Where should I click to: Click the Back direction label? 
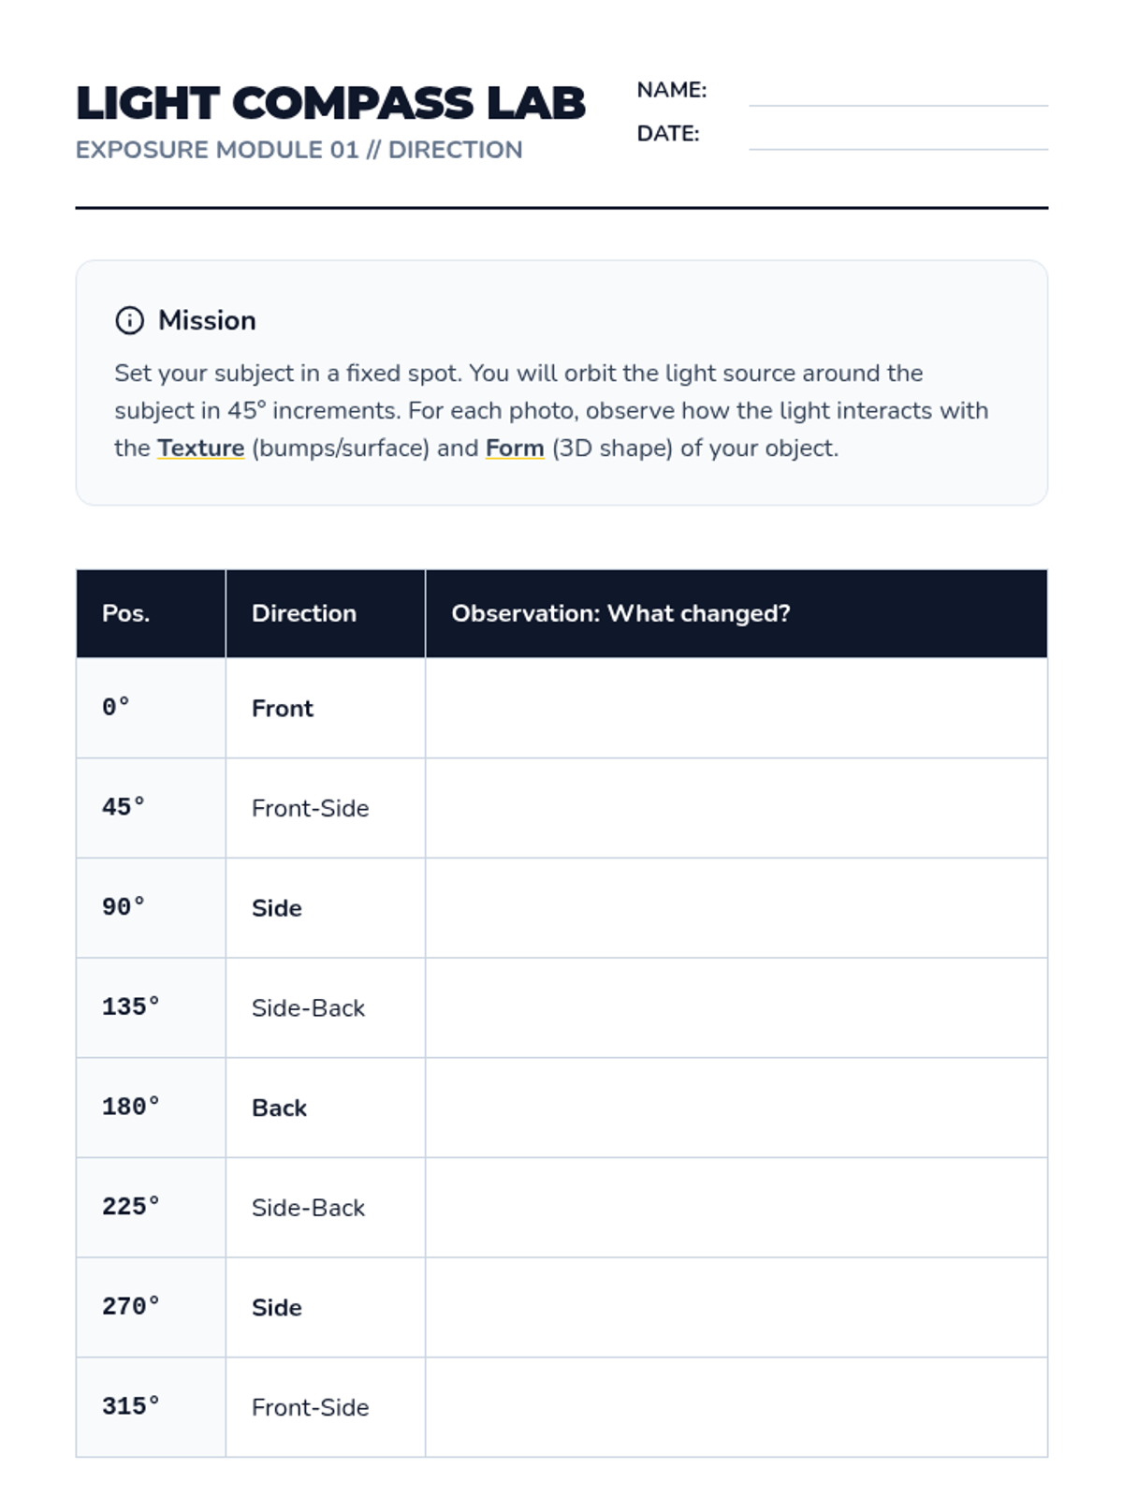click(x=279, y=1108)
